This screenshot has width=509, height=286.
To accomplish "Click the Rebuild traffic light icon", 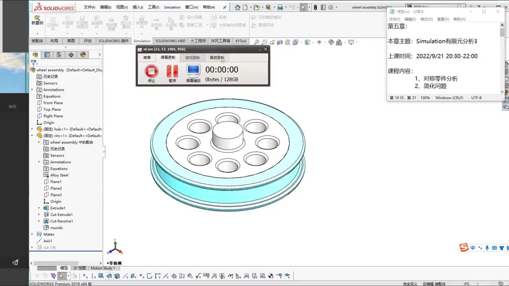I will coord(315,7).
